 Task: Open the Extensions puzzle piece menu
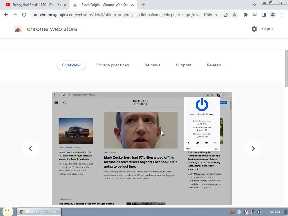(x=246, y=15)
